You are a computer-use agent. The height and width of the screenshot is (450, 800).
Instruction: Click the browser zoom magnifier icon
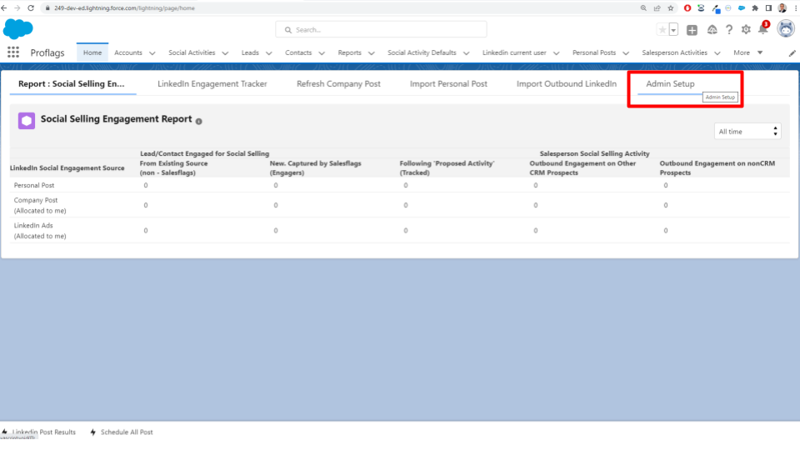coord(643,8)
